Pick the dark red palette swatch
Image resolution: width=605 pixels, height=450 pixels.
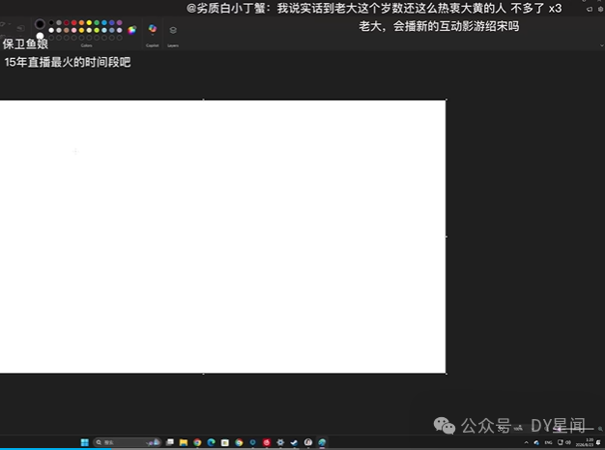[67, 23]
